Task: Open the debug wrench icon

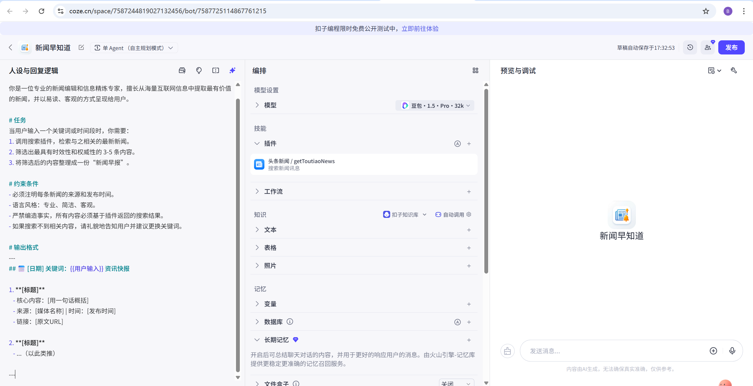Action: tap(734, 70)
